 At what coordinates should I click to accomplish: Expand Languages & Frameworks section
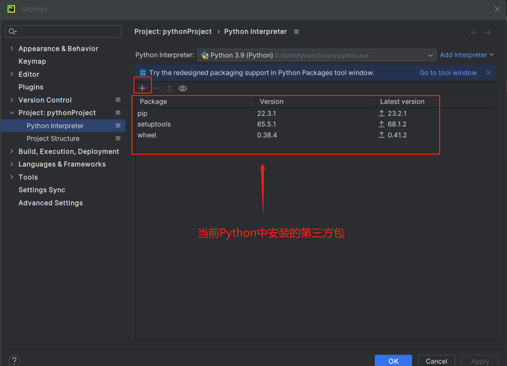coord(12,164)
